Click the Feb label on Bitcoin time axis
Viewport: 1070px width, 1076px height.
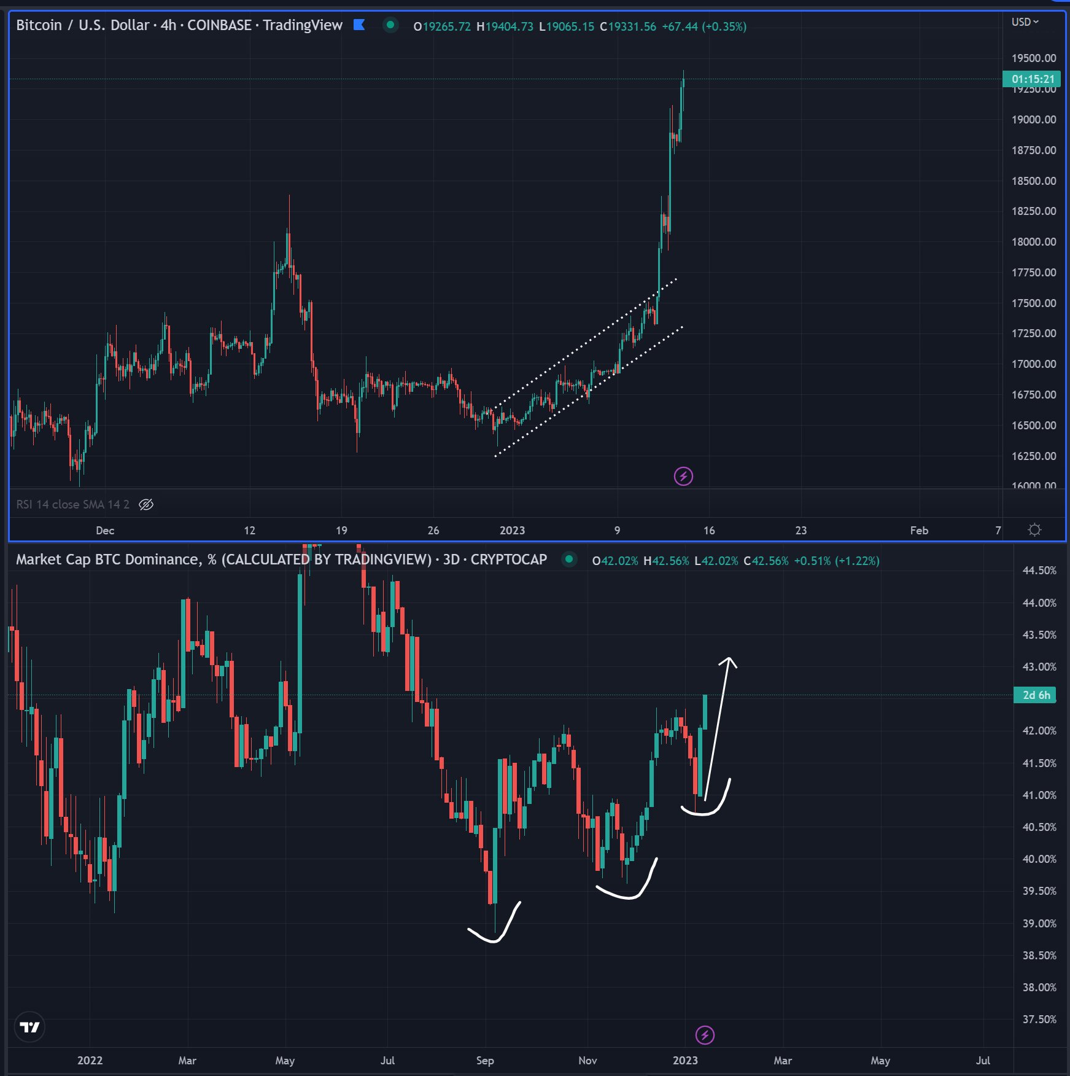919,530
